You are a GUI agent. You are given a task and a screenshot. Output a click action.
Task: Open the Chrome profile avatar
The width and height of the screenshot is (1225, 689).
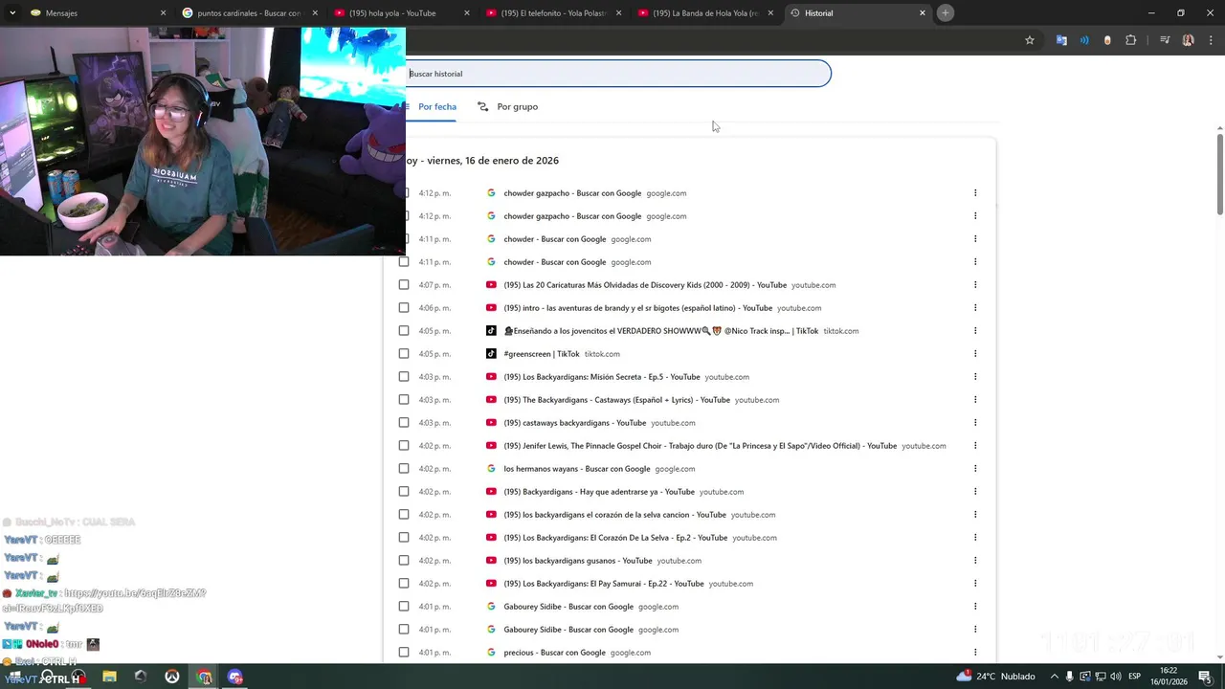(x=1189, y=40)
